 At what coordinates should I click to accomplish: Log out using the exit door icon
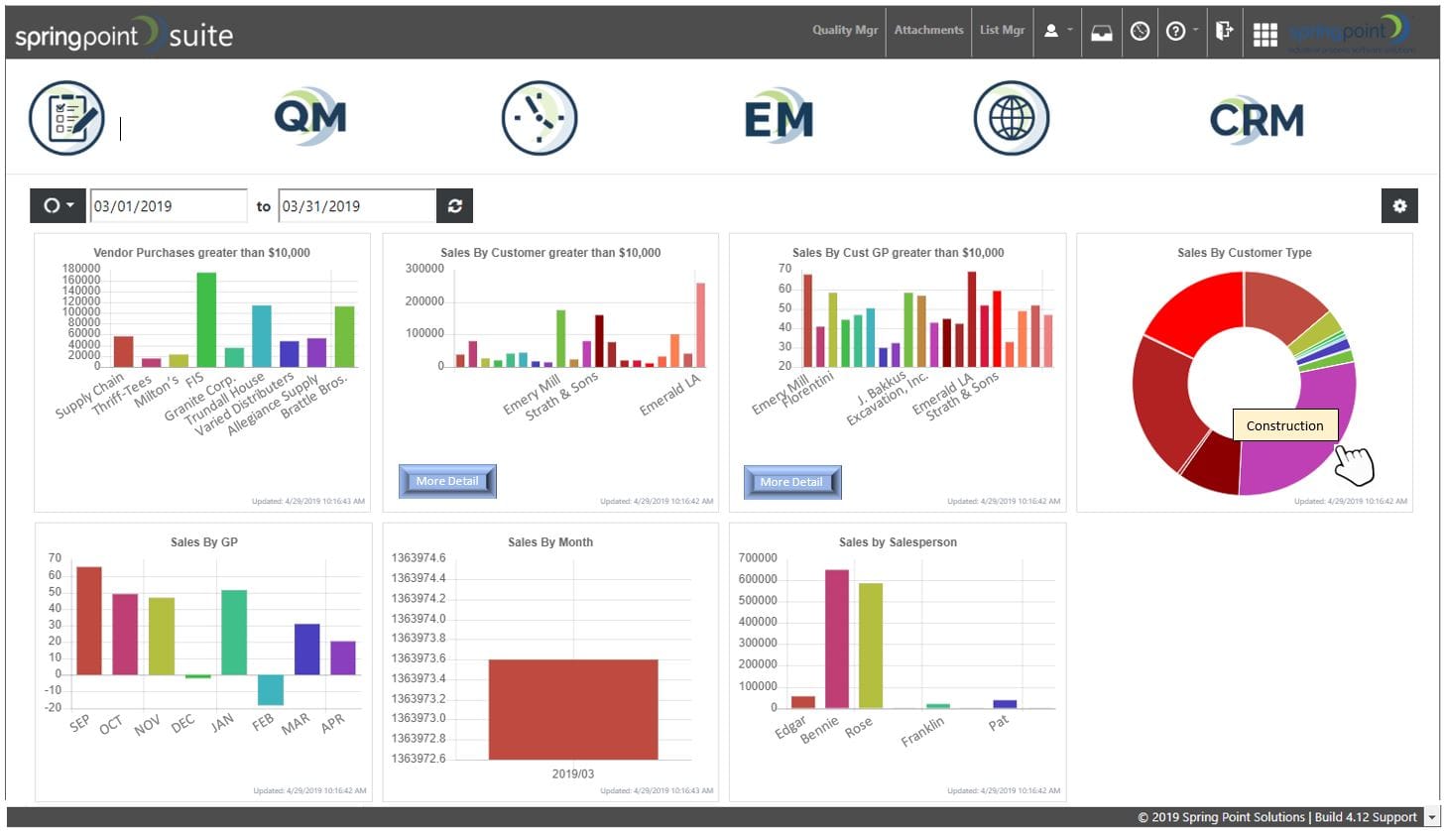(x=1224, y=31)
